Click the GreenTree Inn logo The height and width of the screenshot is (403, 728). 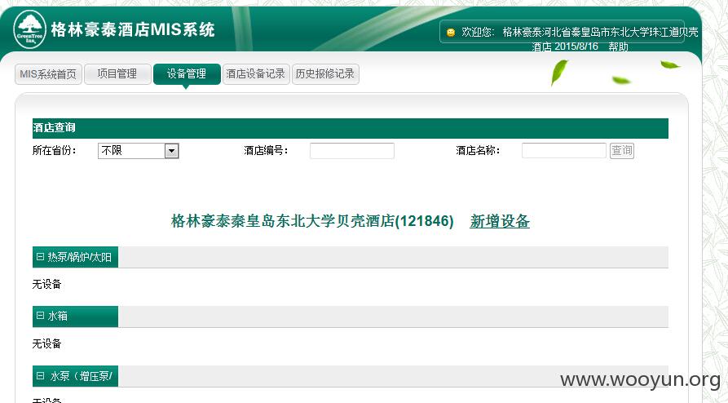pos(30,29)
